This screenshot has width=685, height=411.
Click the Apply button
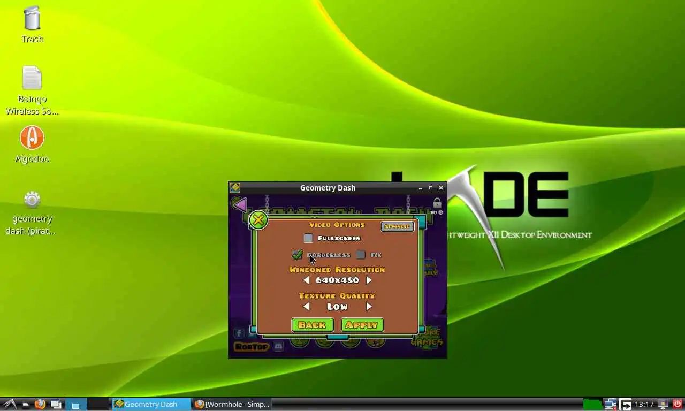click(362, 325)
